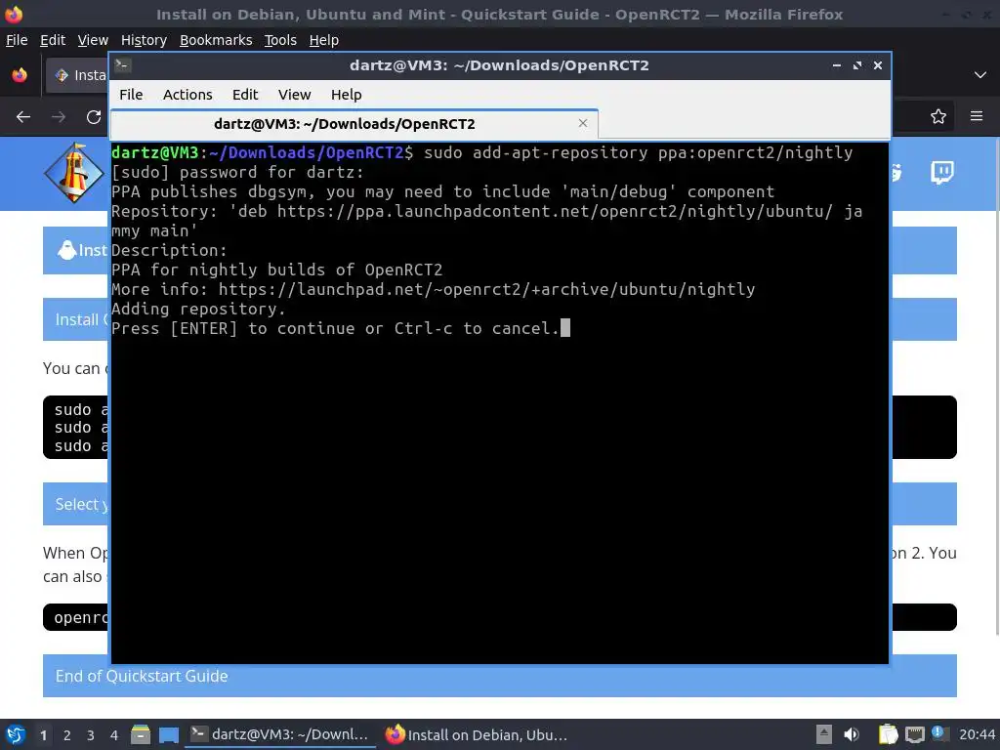Click the Firefox View icon left of tabs
1000x750 pixels.
(20, 75)
